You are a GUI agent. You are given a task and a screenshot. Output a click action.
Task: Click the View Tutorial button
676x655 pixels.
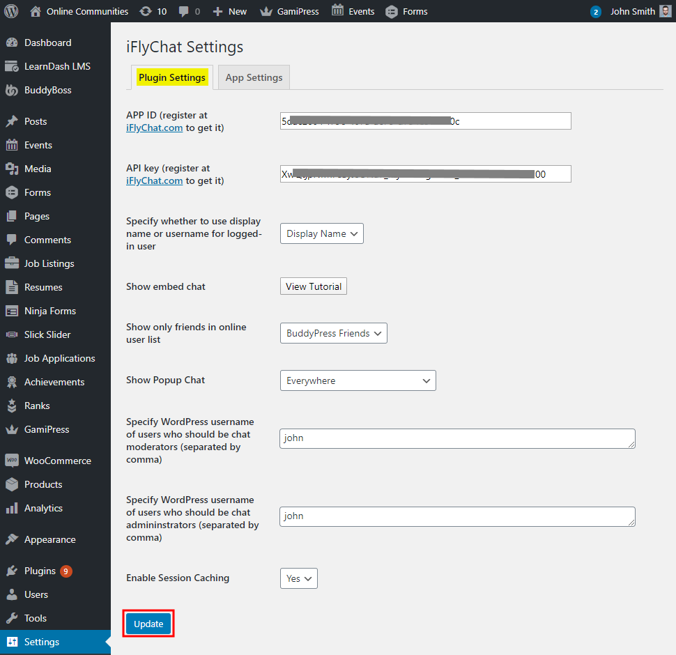(314, 286)
